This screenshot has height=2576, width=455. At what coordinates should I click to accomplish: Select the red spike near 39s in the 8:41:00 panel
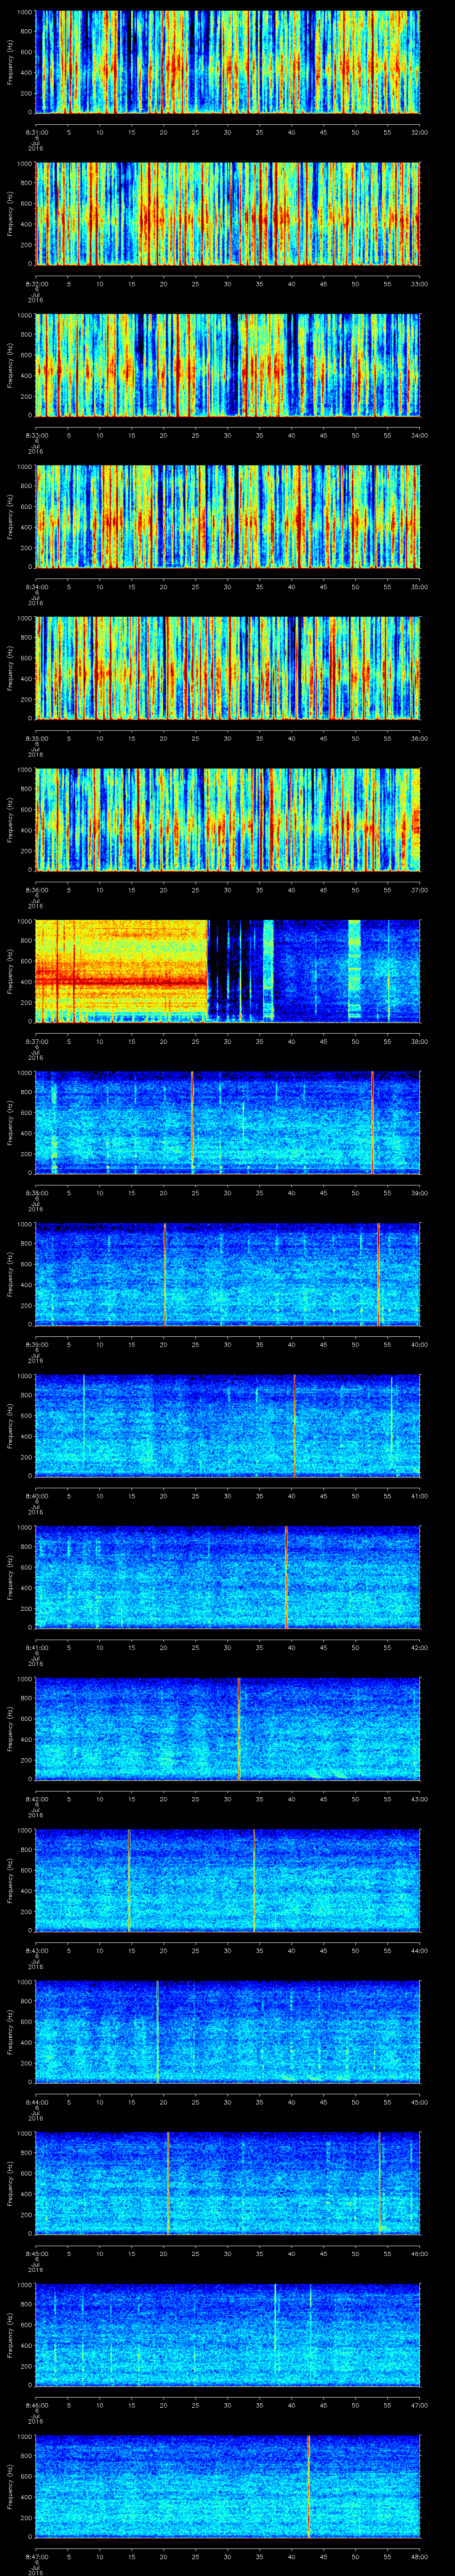[x=286, y=1577]
